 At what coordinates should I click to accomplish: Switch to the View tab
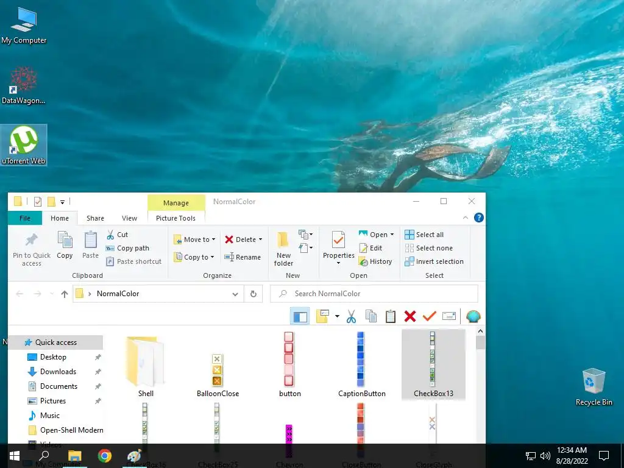click(x=129, y=218)
